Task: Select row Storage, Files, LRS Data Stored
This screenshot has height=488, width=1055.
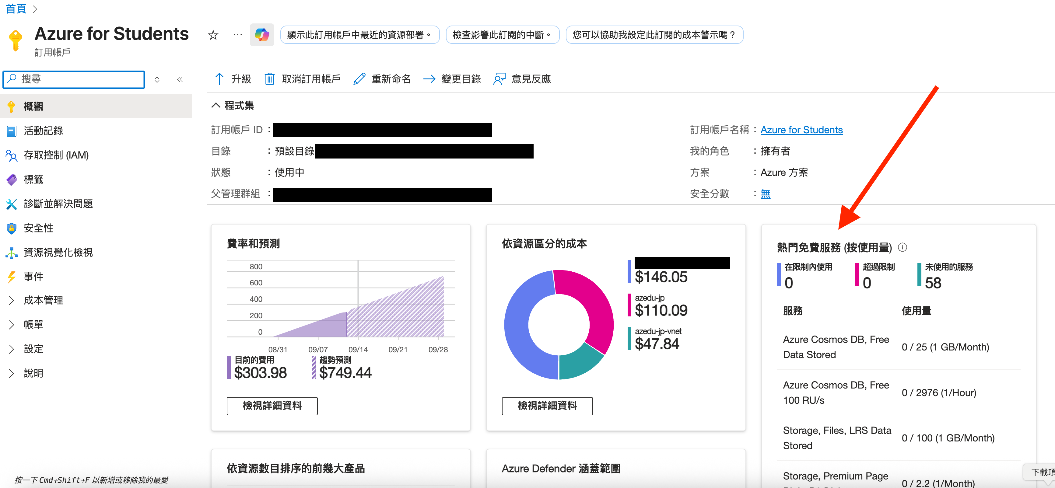Action: pos(898,438)
